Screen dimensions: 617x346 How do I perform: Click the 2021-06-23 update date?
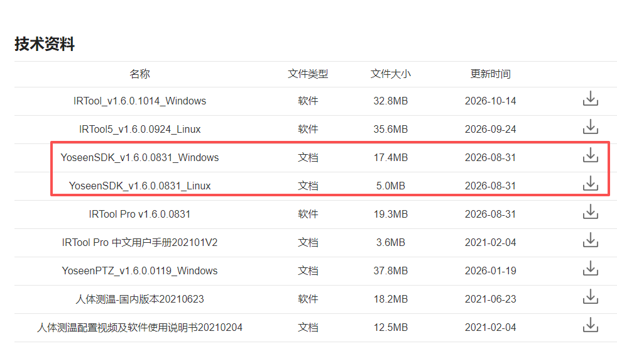click(x=490, y=299)
